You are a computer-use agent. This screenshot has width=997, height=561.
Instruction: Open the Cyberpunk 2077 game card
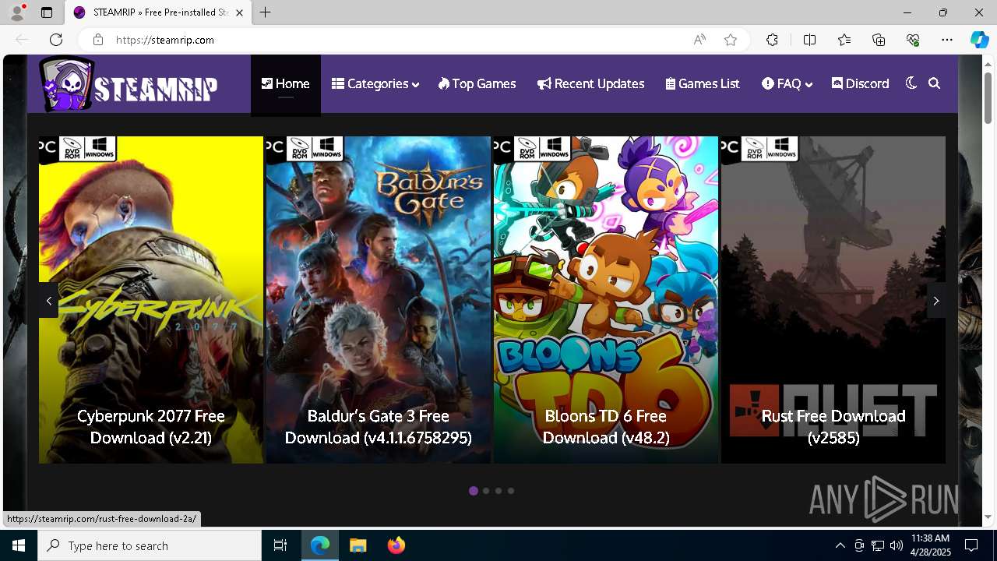click(151, 300)
